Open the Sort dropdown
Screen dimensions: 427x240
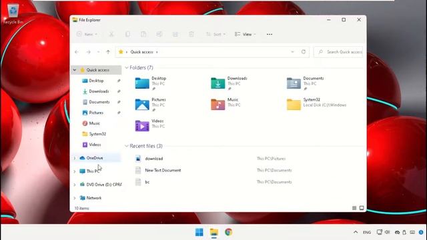pos(216,34)
